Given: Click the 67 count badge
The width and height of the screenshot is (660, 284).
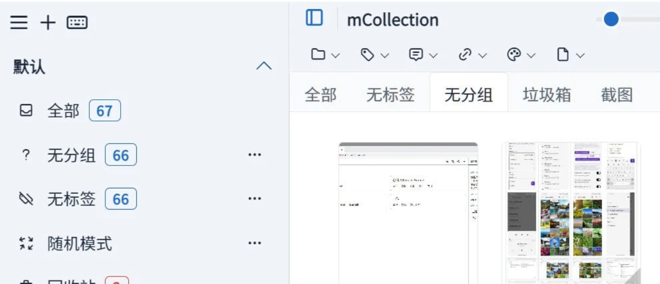Looking at the screenshot, I should coord(104,111).
